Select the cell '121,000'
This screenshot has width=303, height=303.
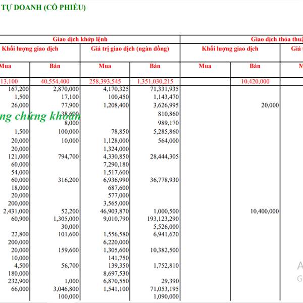click(x=18, y=157)
